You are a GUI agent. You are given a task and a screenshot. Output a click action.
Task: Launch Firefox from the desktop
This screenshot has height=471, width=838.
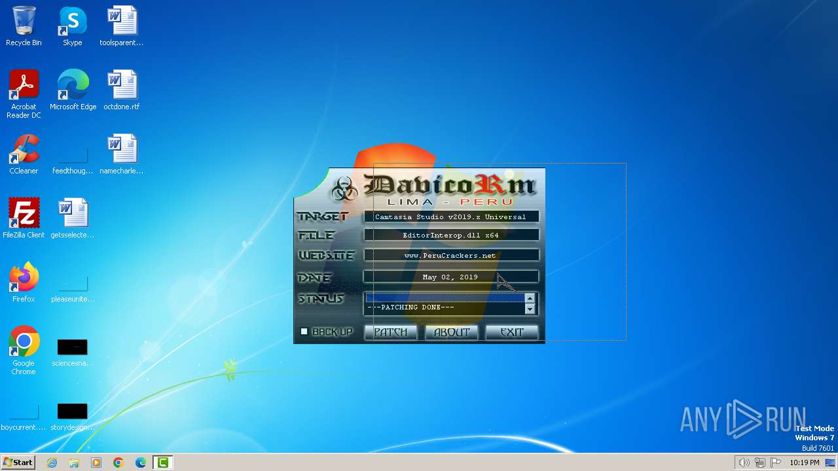24,283
